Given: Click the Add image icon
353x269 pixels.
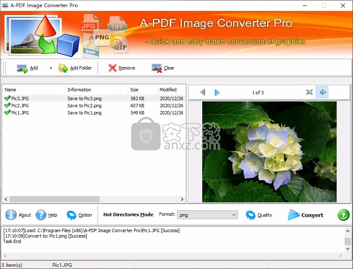Looking at the screenshot, I should [22, 68].
